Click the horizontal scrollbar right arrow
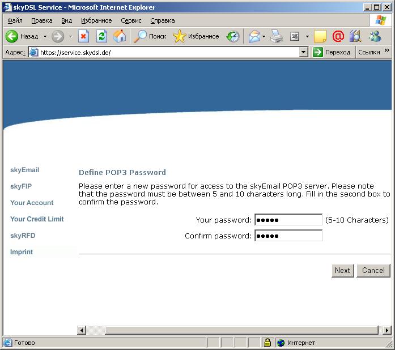 pos(386,330)
